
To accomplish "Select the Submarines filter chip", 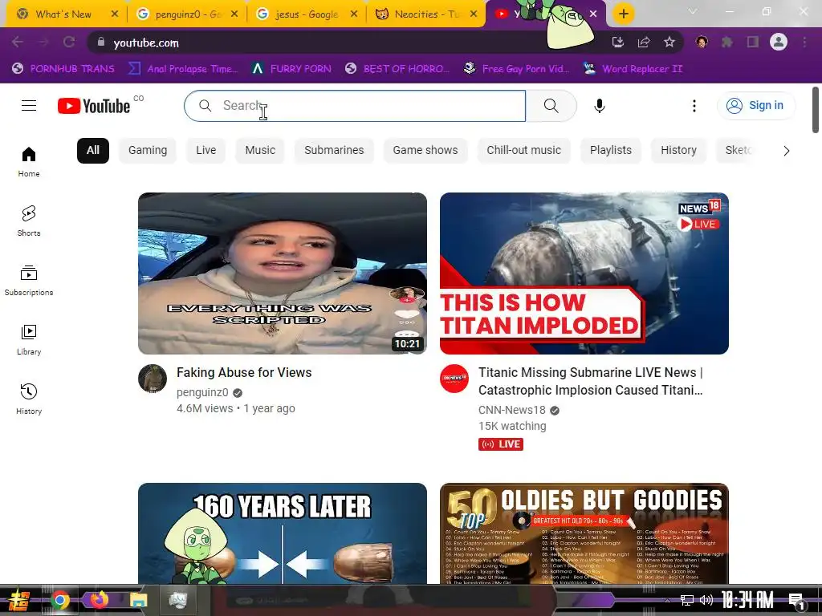I will tap(334, 150).
